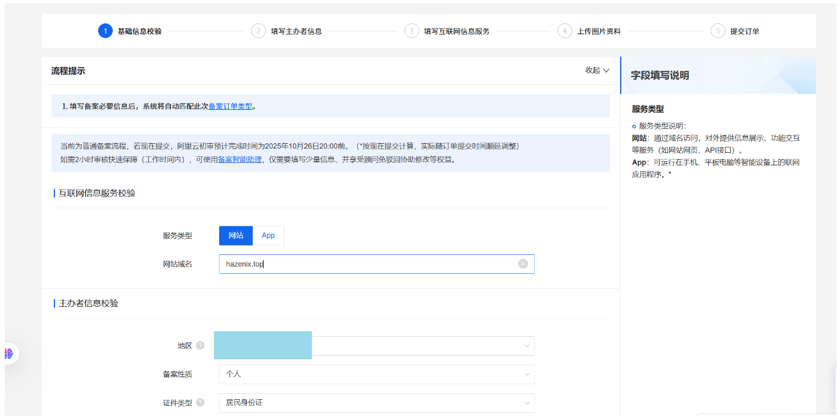Go to the 基础信息校验 step label
Screen dimensions: 837x419
point(139,31)
